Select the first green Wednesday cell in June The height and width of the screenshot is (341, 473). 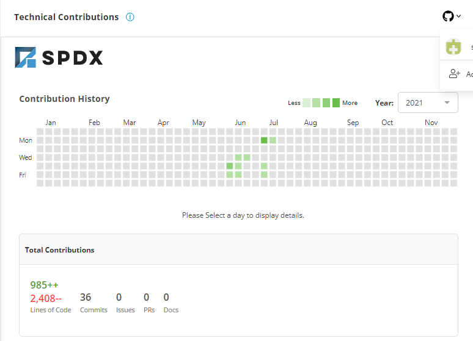238,157
